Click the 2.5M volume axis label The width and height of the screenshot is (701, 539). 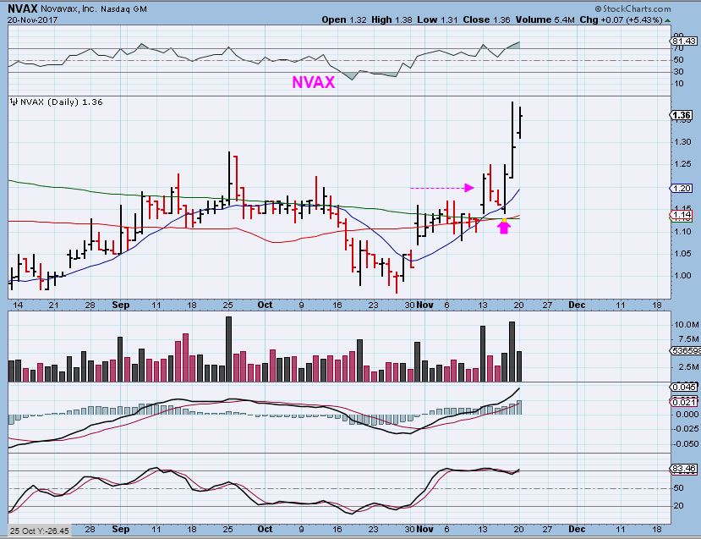[688, 367]
